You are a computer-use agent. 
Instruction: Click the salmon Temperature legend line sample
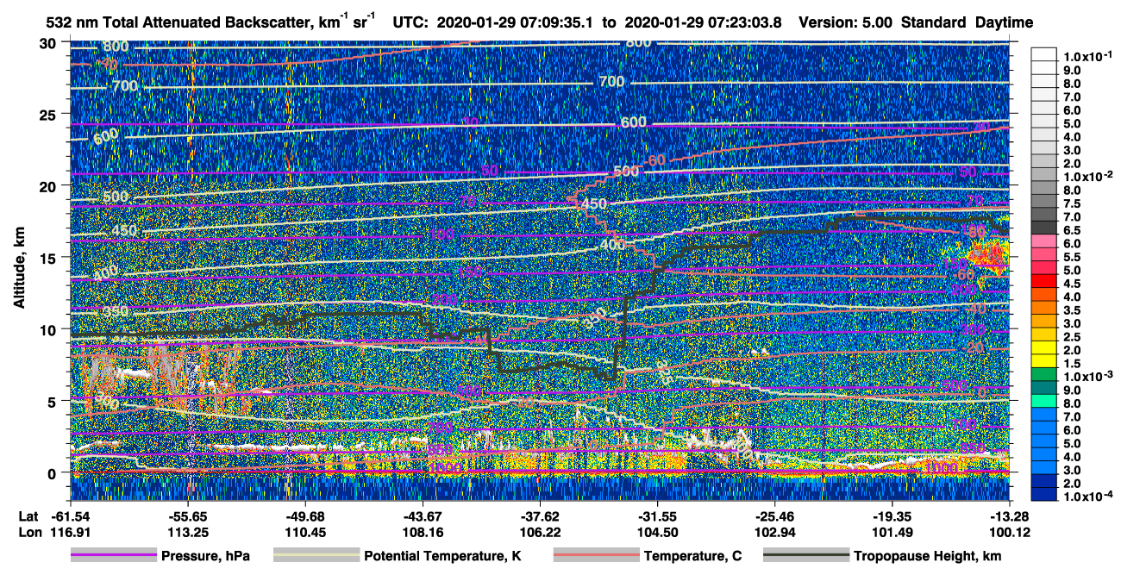pos(595,556)
